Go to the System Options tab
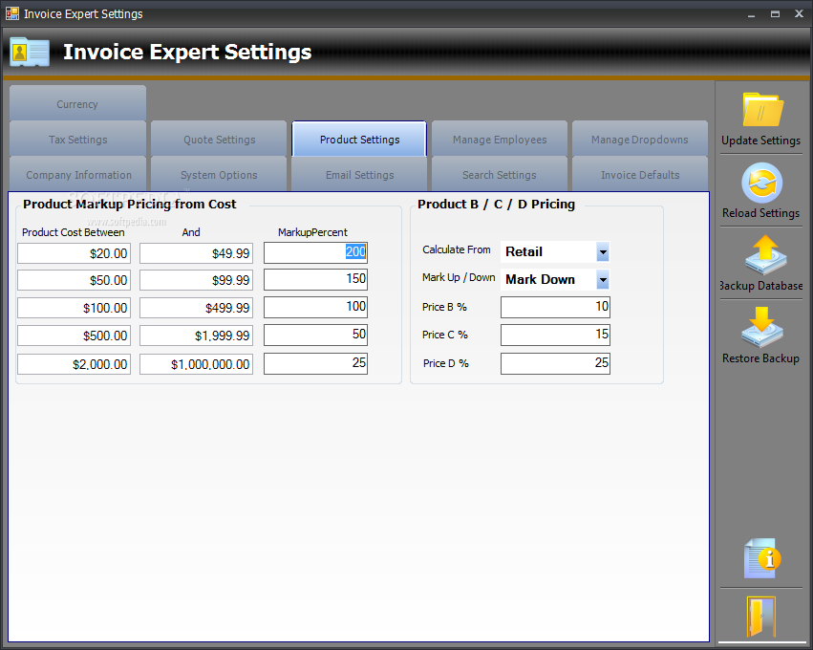The height and width of the screenshot is (650, 813). coord(219,174)
